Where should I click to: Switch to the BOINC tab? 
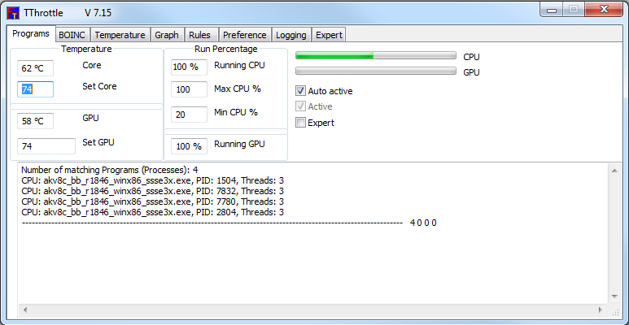[x=72, y=35]
